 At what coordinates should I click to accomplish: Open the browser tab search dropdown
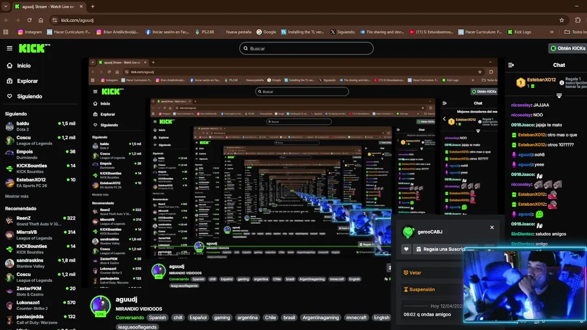click(6, 6)
